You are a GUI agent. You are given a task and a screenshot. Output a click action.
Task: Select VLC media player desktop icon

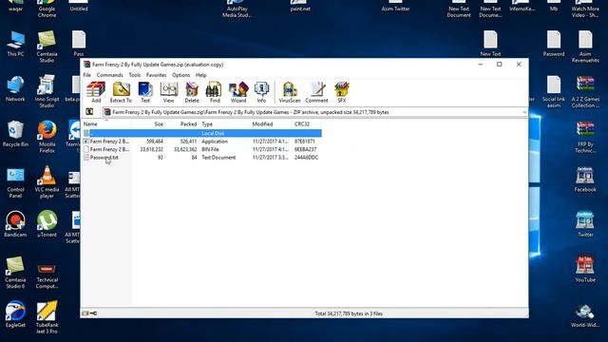click(x=47, y=182)
